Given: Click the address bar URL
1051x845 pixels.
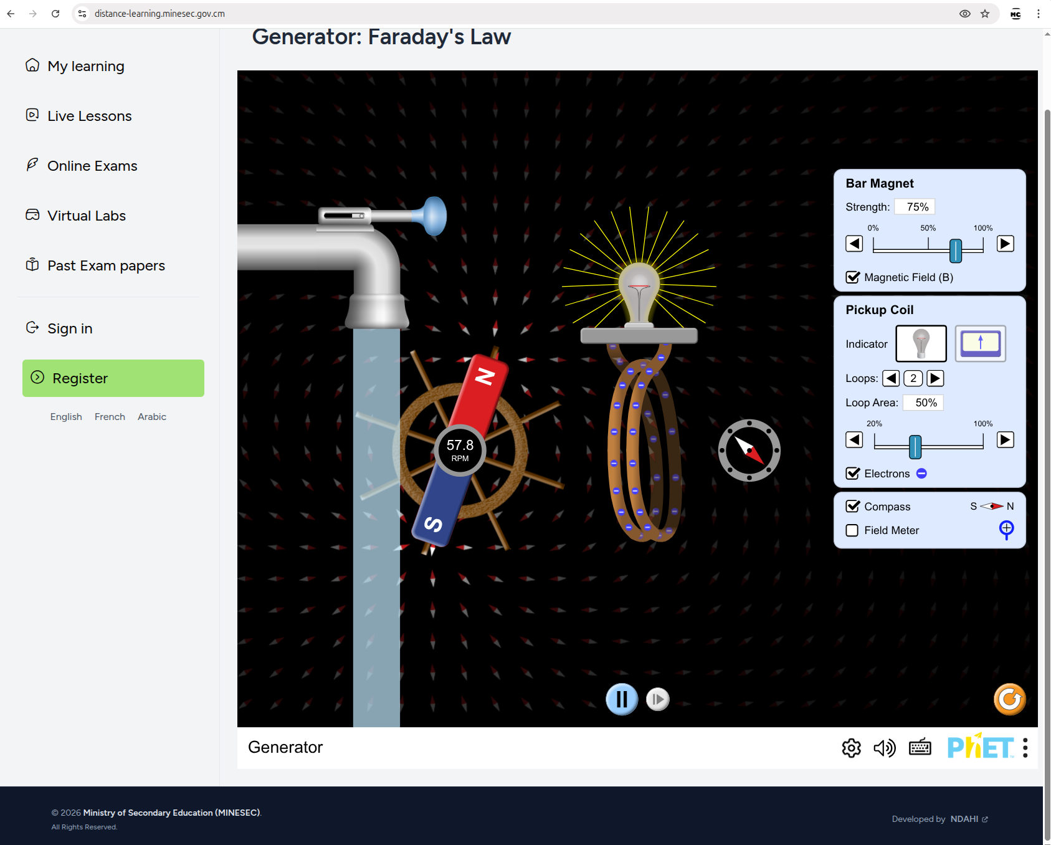Looking at the screenshot, I should 159,14.
